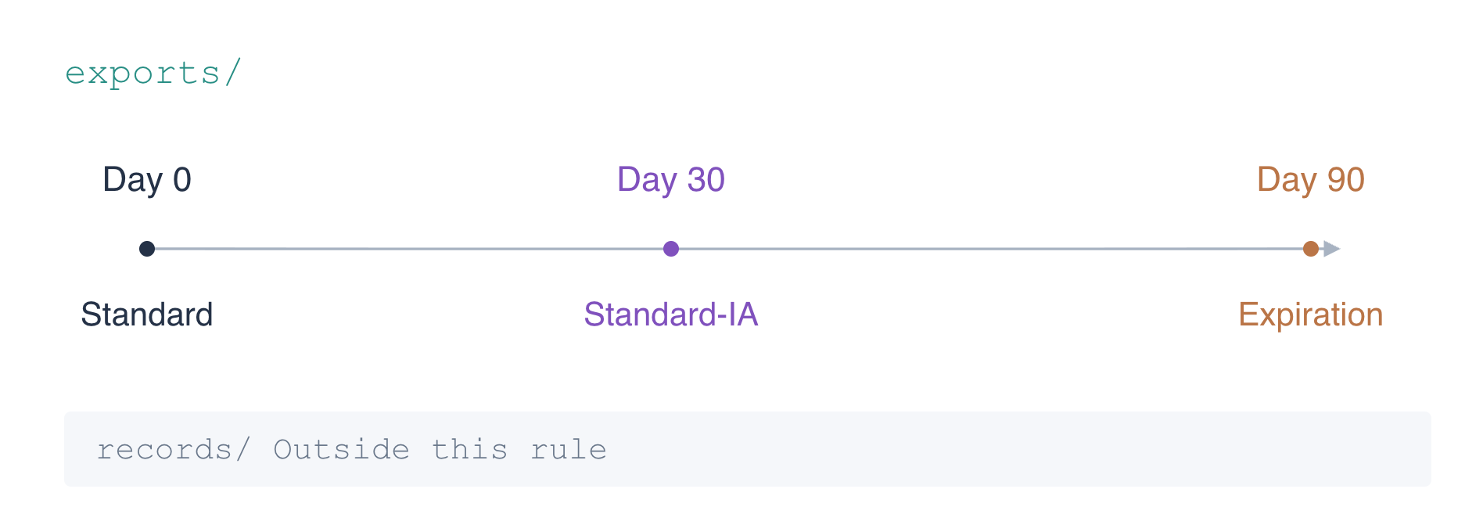The image size is (1483, 532).
Task: Click the empty right side of the gray records box
Action: pyautogui.click(x=1017, y=449)
